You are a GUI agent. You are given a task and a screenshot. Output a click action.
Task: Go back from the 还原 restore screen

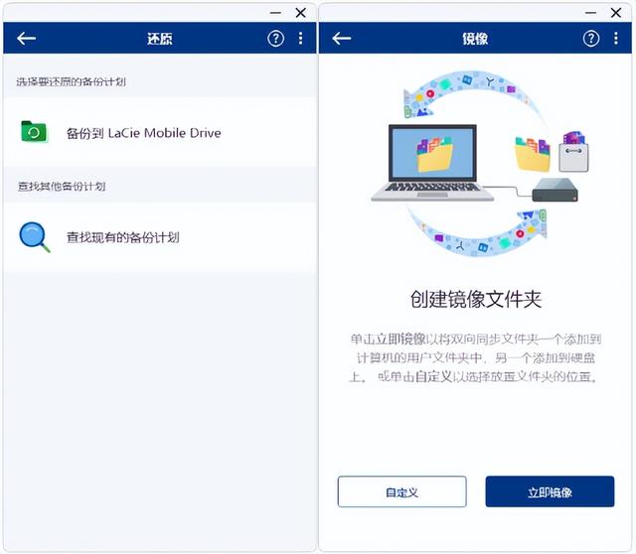[x=27, y=39]
